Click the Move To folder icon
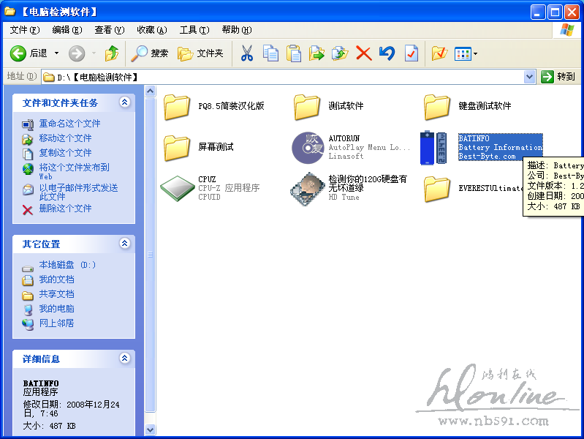Screen dimensions: 584x439 [316, 53]
